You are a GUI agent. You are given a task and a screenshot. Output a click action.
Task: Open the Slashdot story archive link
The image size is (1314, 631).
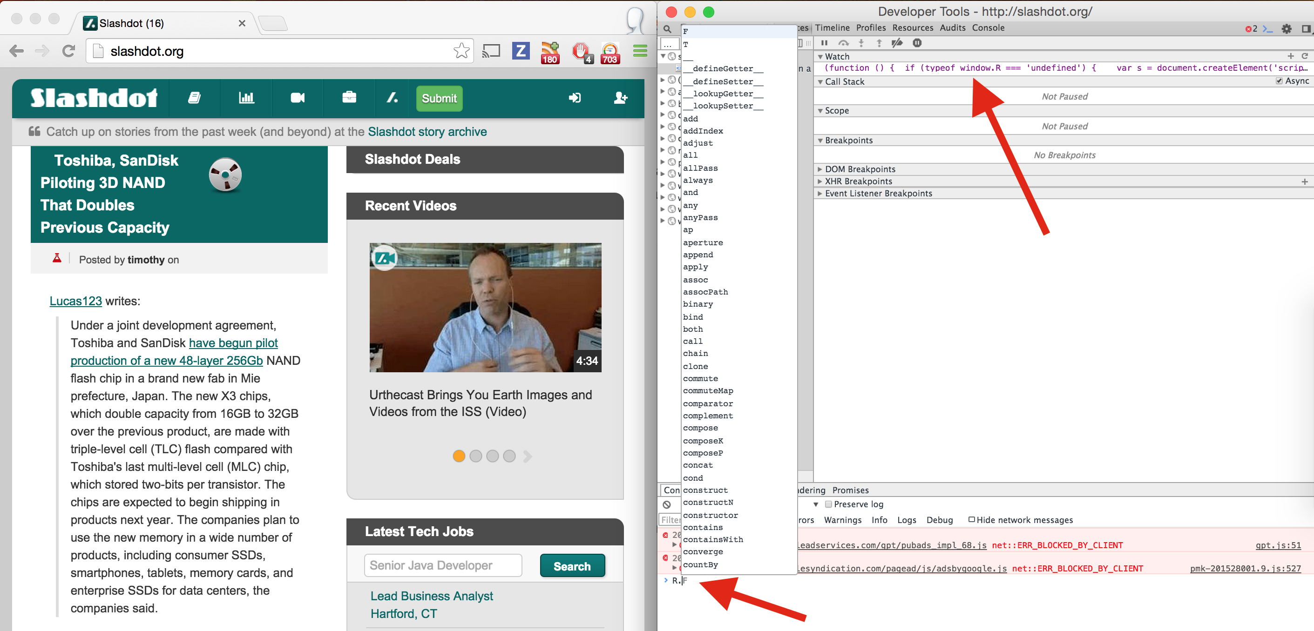tap(427, 132)
